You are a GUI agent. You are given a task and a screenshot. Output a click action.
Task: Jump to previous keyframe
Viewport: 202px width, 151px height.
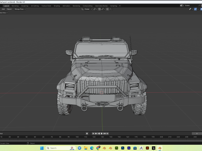(96, 133)
